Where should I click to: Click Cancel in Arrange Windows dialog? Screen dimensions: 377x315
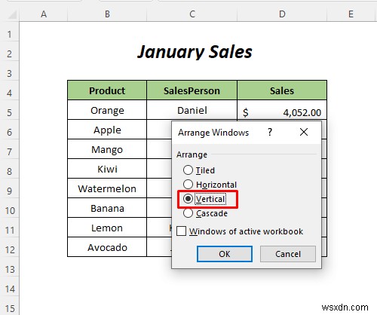pos(288,254)
